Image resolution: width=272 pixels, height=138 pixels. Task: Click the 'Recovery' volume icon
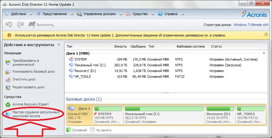click(71, 71)
